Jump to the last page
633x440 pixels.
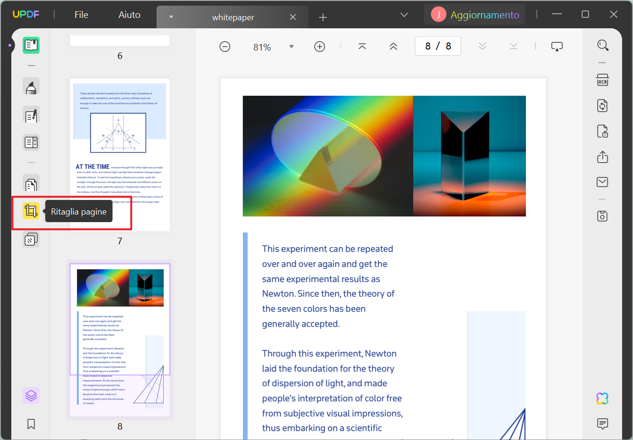[514, 46]
